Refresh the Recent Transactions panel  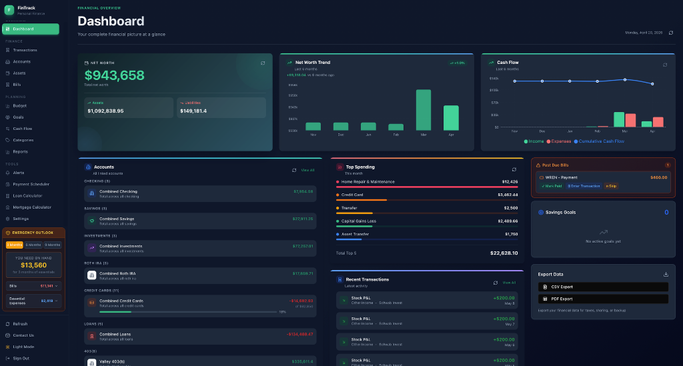(496, 283)
